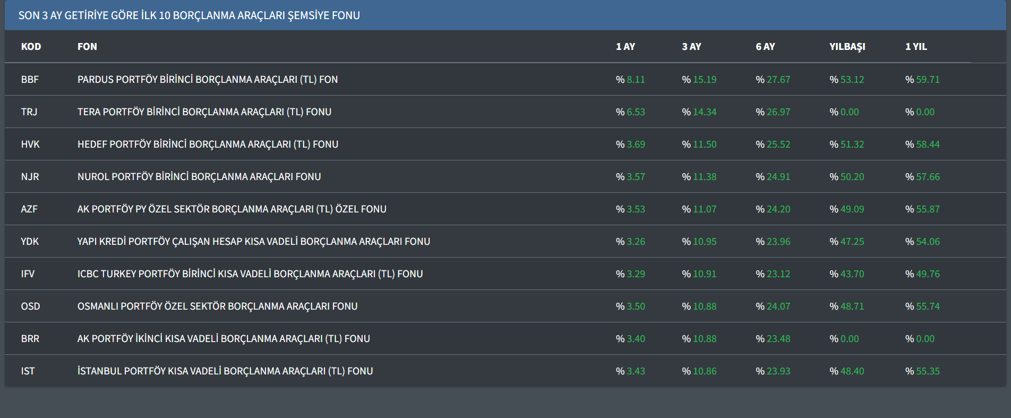The height and width of the screenshot is (418, 1011).
Task: Click ICBC Turkey Portföy fund name
Action: click(x=250, y=274)
